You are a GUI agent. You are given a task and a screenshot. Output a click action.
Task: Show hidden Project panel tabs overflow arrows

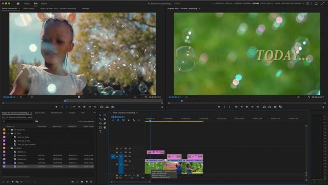pos(94,113)
